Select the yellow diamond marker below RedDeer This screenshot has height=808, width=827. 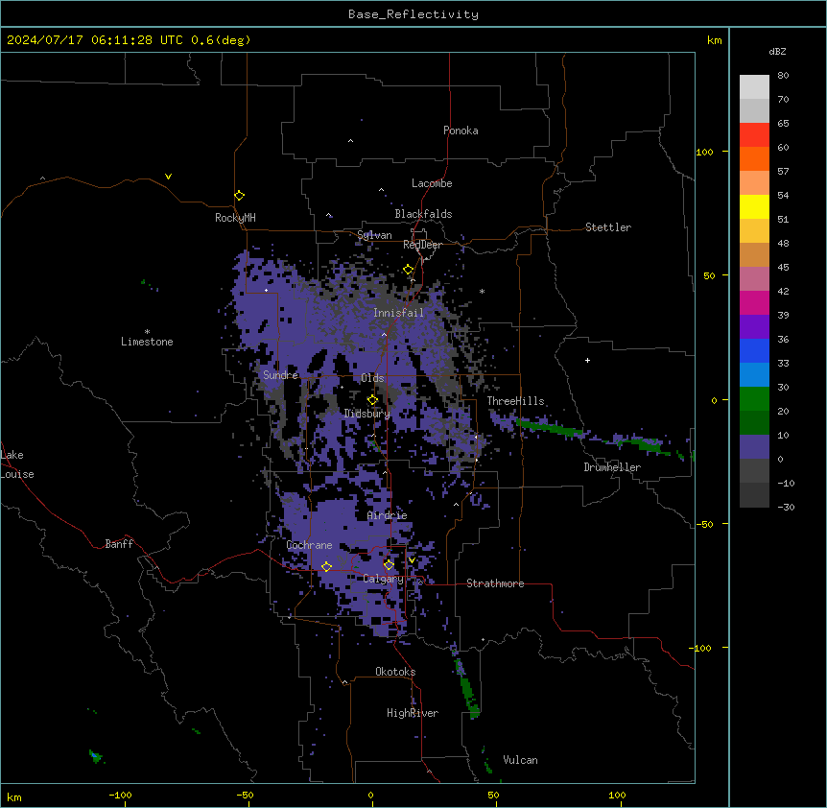(409, 270)
